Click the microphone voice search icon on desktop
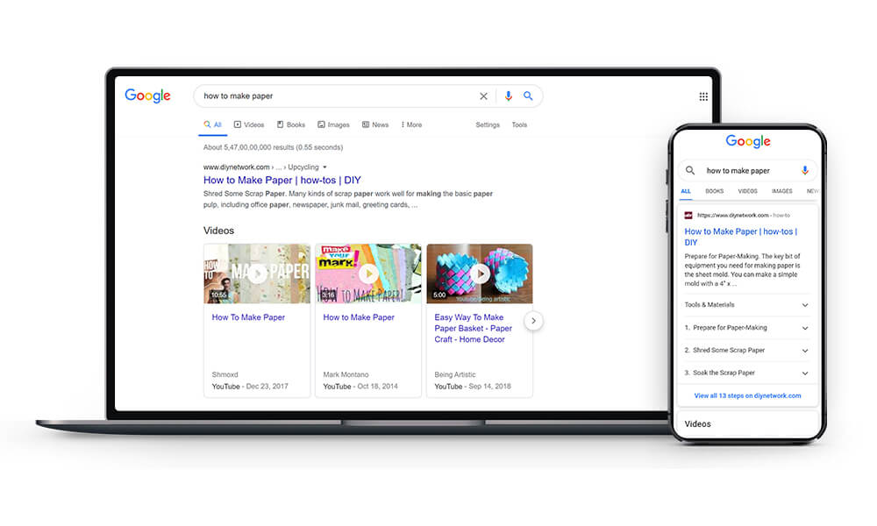This screenshot has width=877, height=526. [508, 96]
